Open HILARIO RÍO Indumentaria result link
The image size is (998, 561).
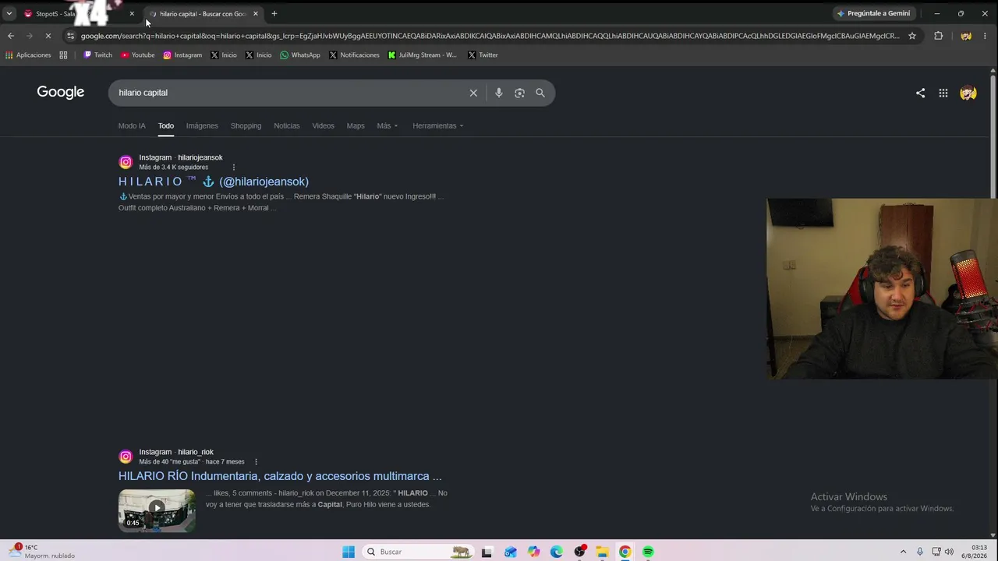(280, 476)
